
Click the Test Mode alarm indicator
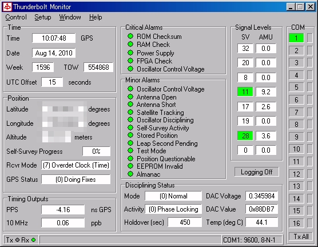(x=130, y=151)
